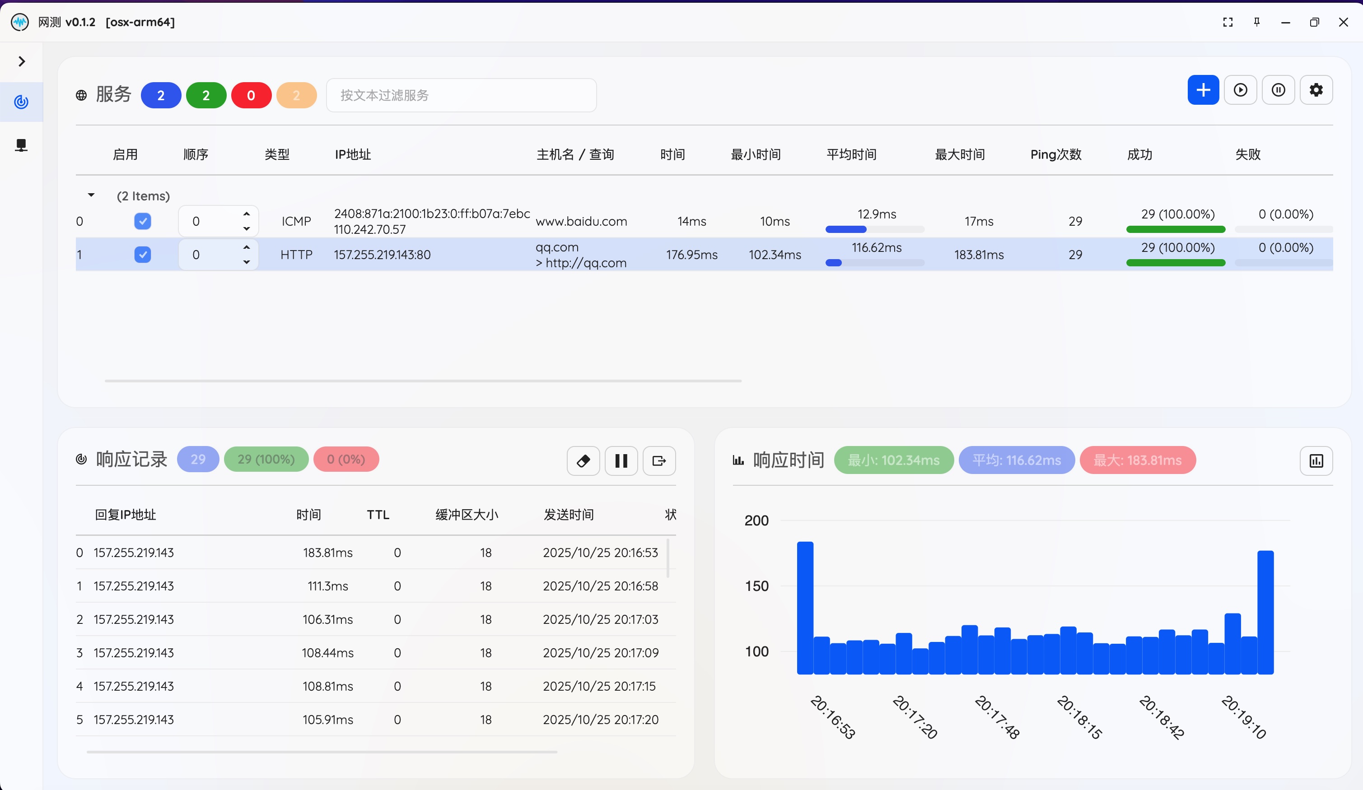The image size is (1363, 790).
Task: Start all services with play icon
Action: pos(1240,90)
